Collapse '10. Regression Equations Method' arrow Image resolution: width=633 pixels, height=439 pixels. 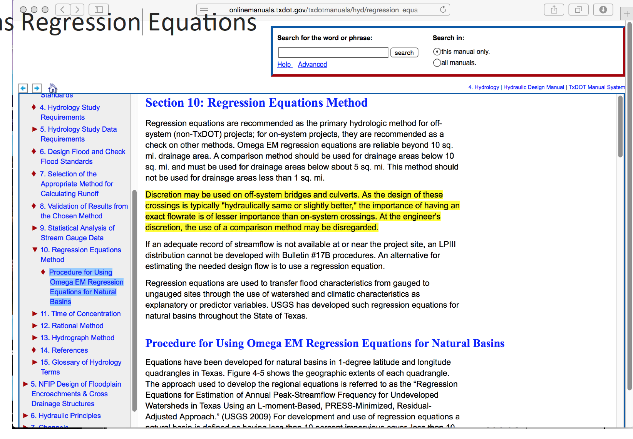35,250
